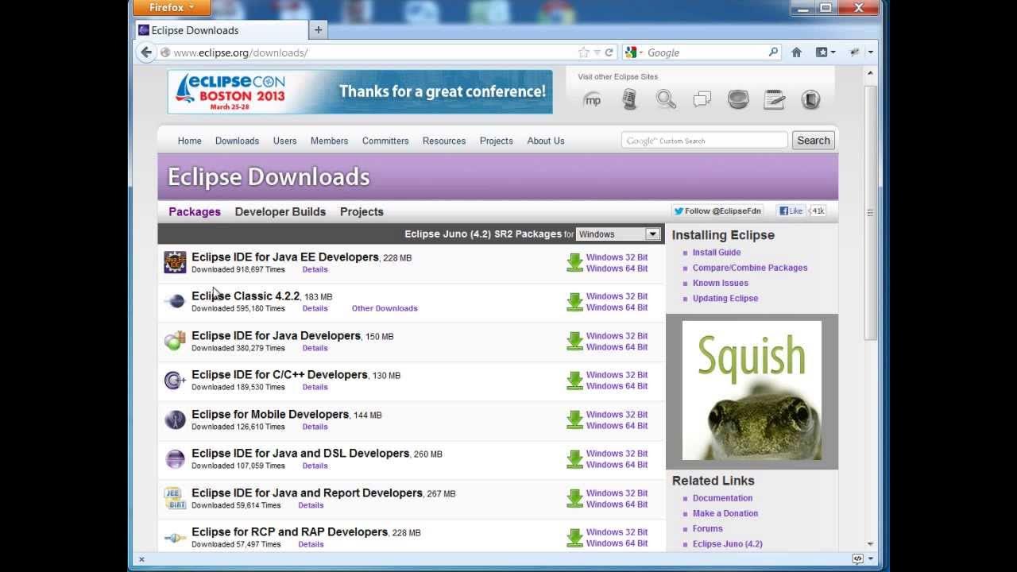Viewport: 1017px width, 572px height.
Task: Switch to the Projects sub-tab
Action: click(362, 211)
